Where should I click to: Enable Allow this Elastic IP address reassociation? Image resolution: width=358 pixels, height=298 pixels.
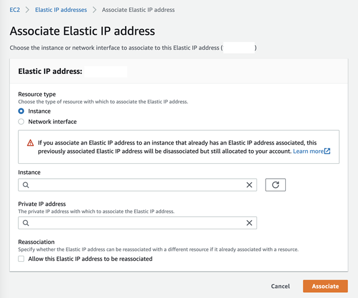(x=21, y=259)
